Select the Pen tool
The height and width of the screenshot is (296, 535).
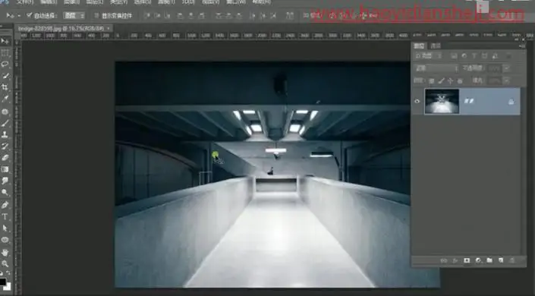5,205
